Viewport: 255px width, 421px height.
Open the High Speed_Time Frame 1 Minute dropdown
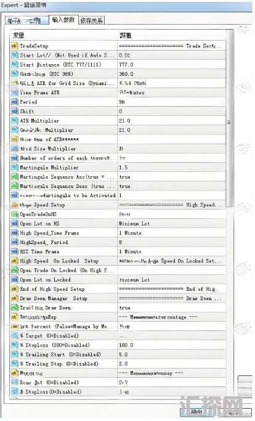[171, 233]
